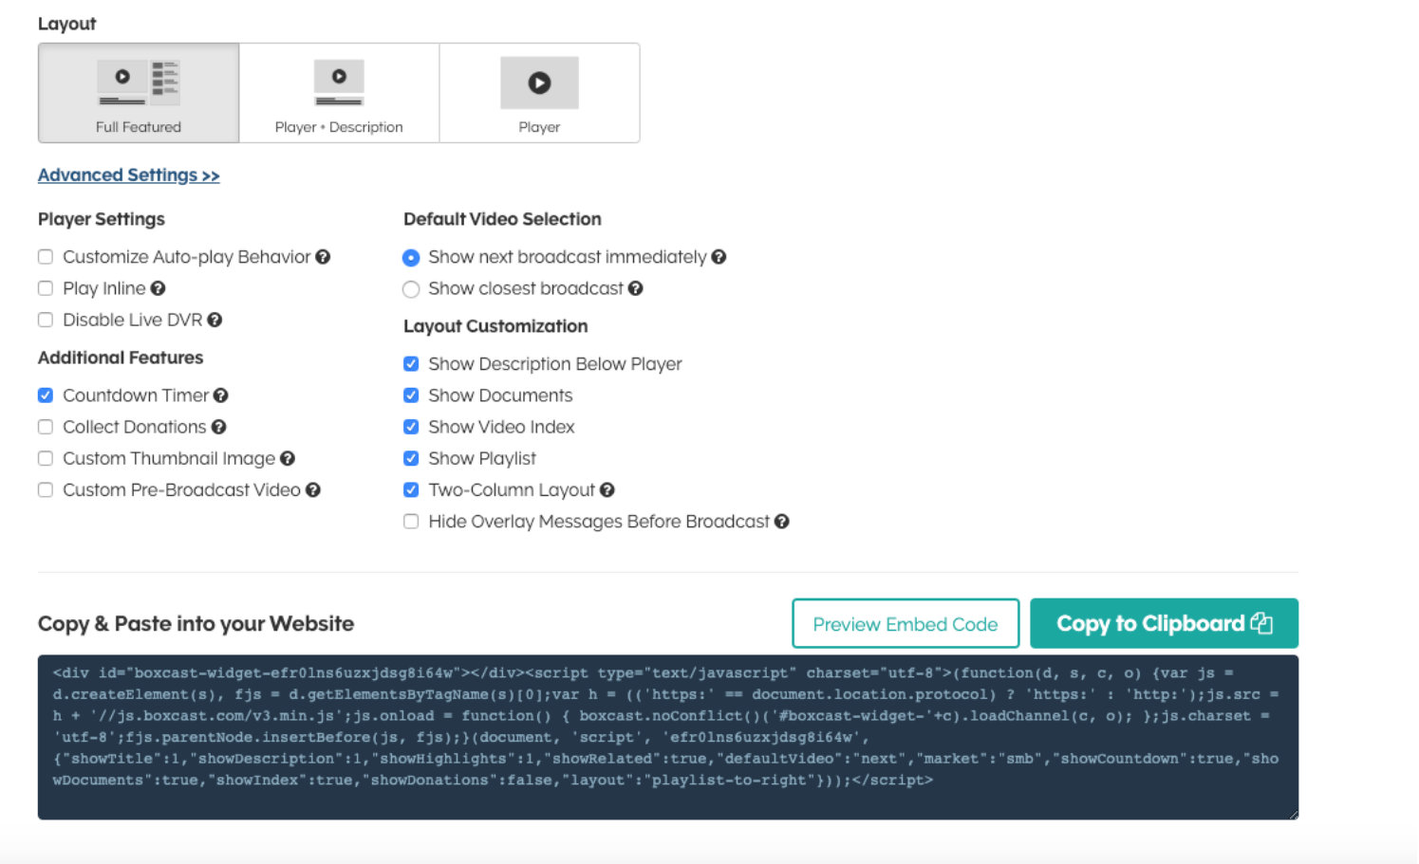Choose the Player-only layout option

point(539,92)
